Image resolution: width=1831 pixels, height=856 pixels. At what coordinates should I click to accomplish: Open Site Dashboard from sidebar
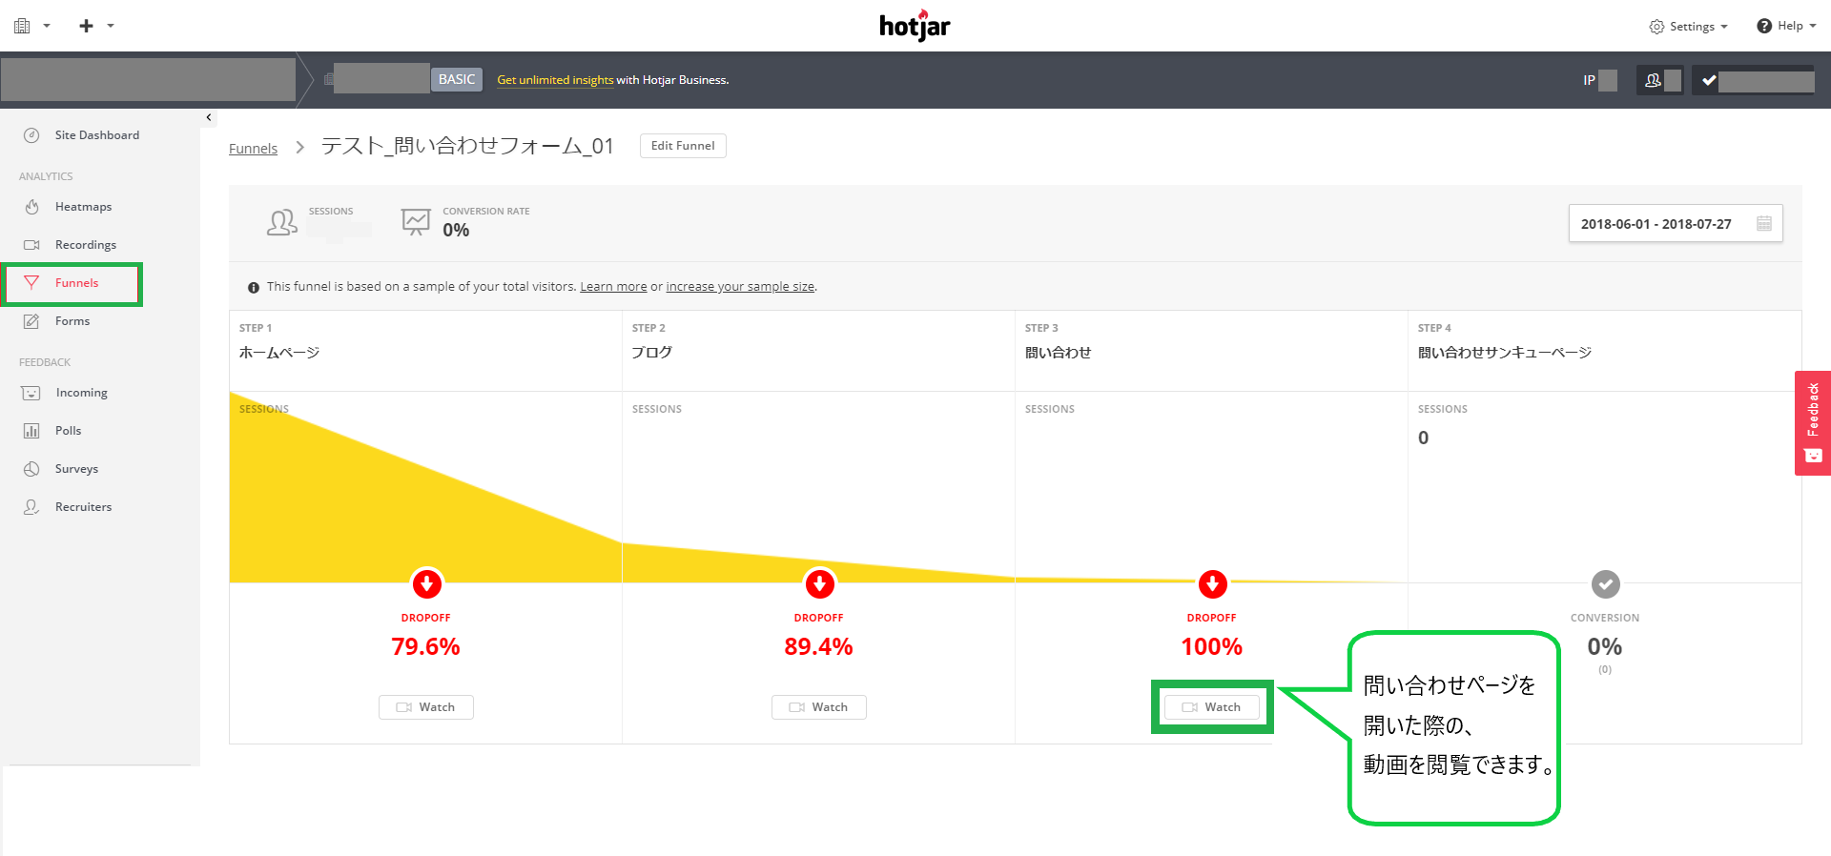(96, 135)
